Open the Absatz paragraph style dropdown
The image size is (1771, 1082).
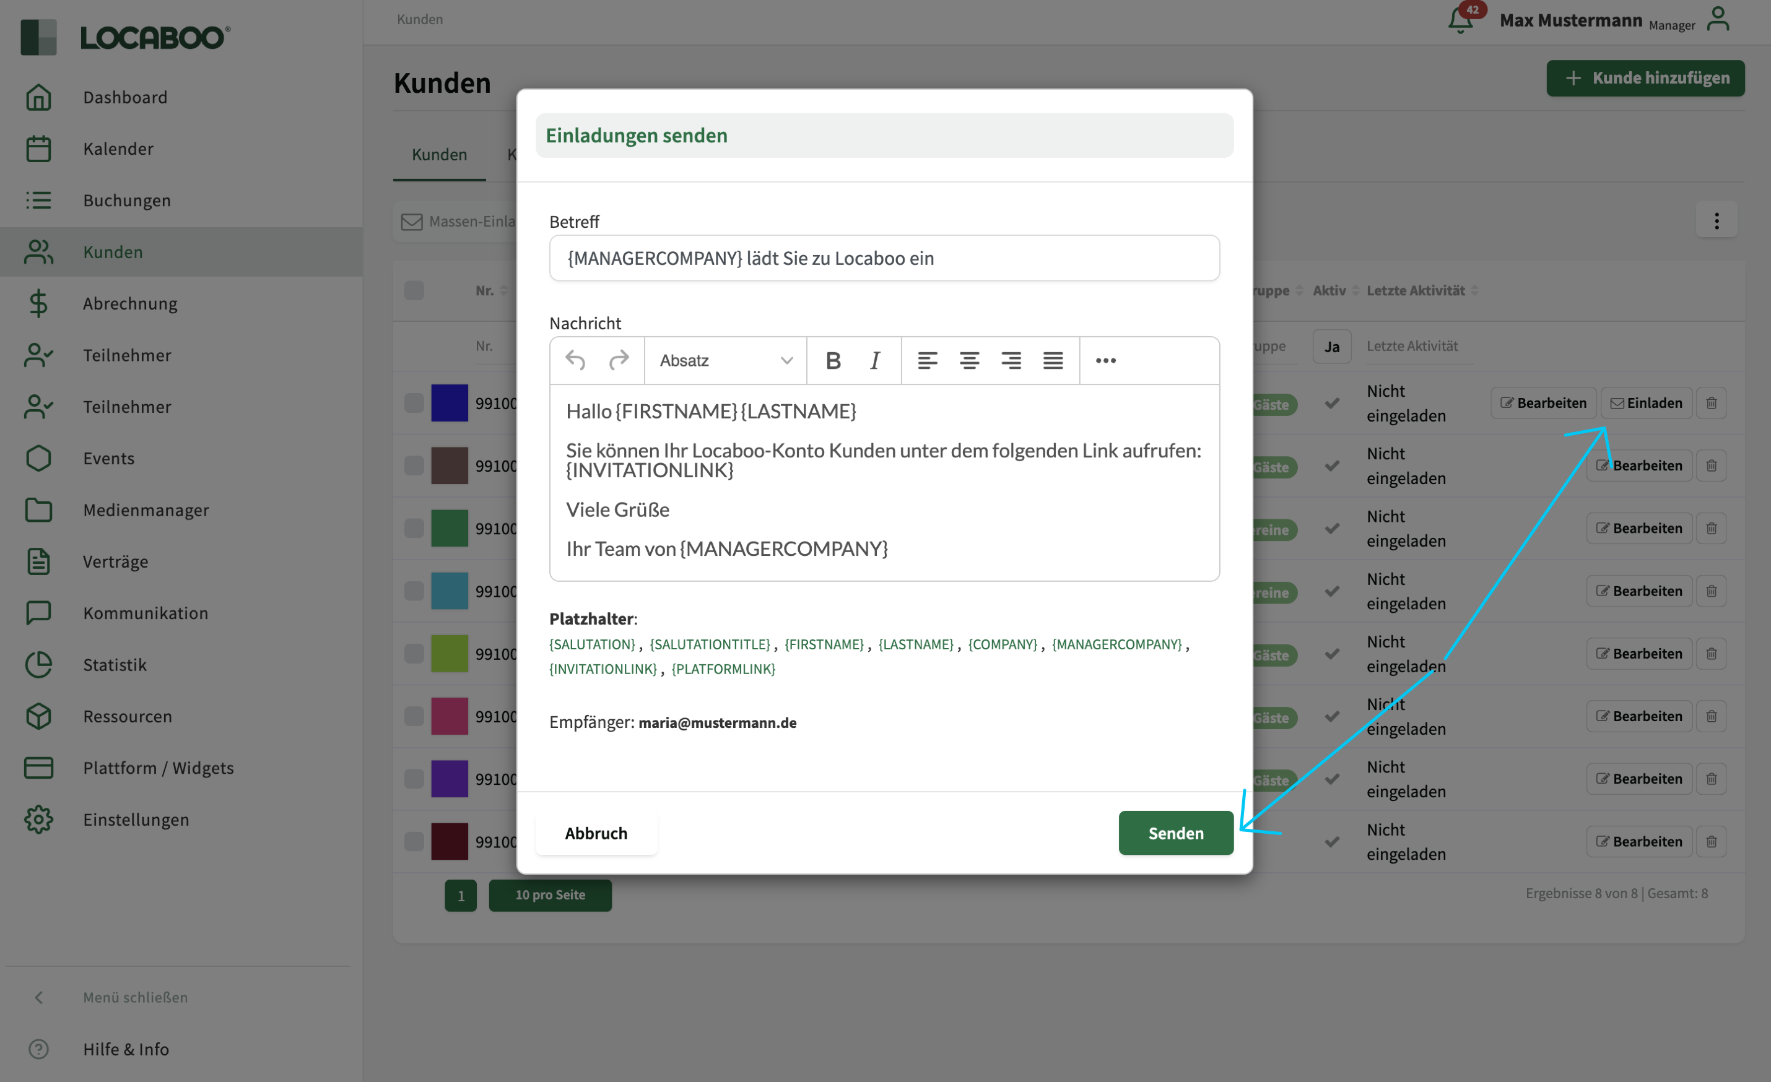(726, 361)
